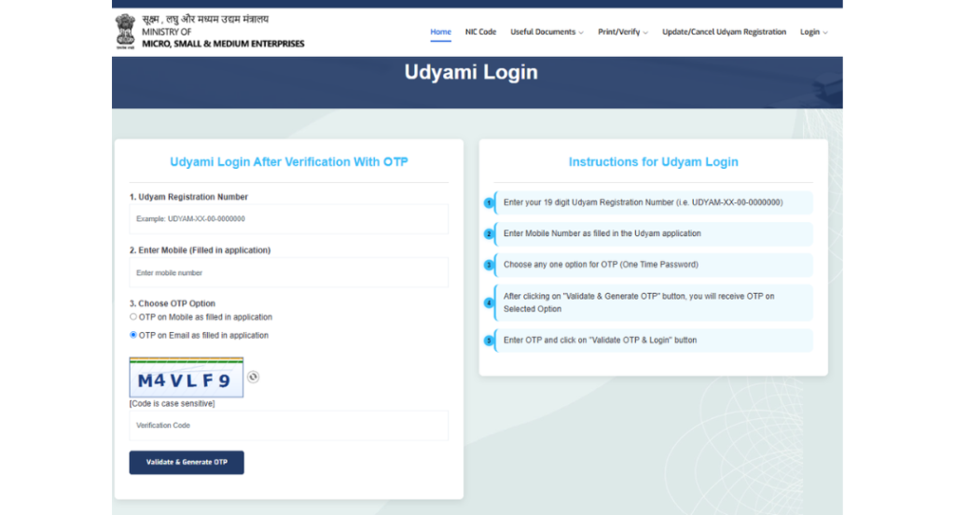Click the Udyami Login banner heading

click(471, 72)
